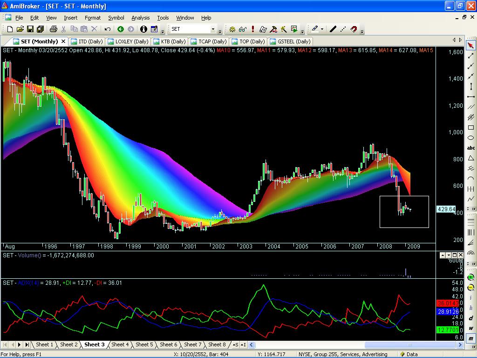Go back with green arrow icon
The width and height of the screenshot is (477, 358).
121,29
